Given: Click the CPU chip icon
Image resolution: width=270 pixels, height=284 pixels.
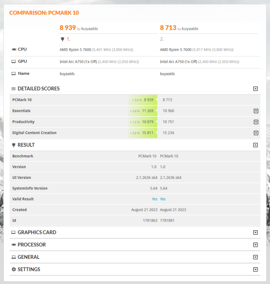Looking at the screenshot, I should click(x=13, y=49).
